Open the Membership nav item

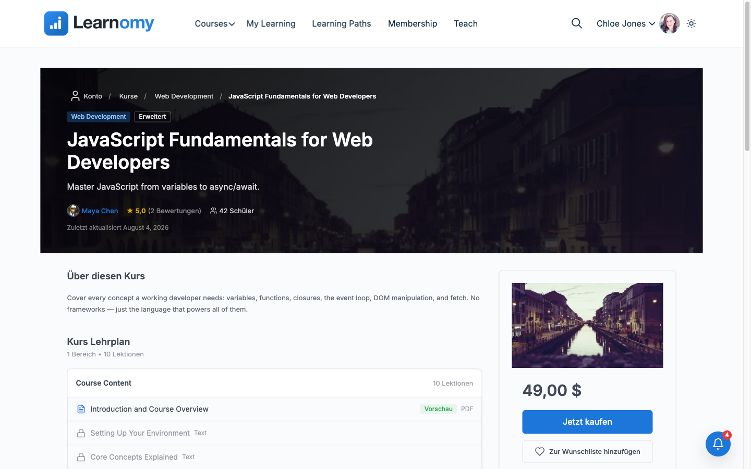tap(413, 23)
